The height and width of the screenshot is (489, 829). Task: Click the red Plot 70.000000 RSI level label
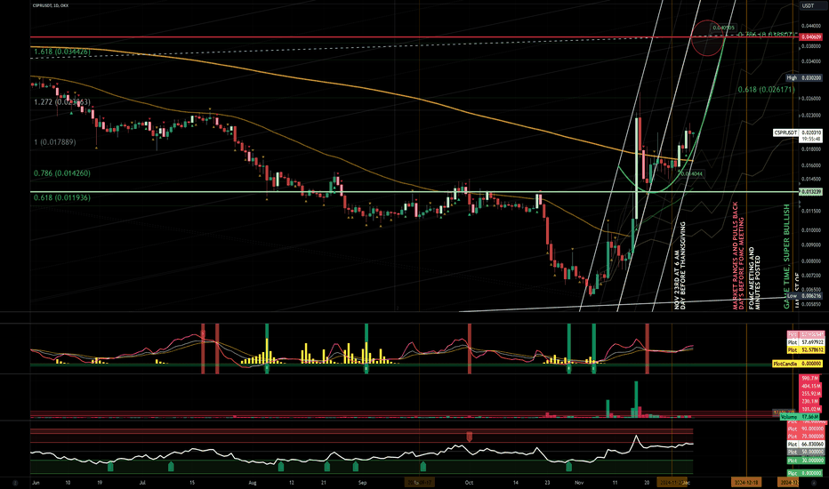[x=806, y=437]
